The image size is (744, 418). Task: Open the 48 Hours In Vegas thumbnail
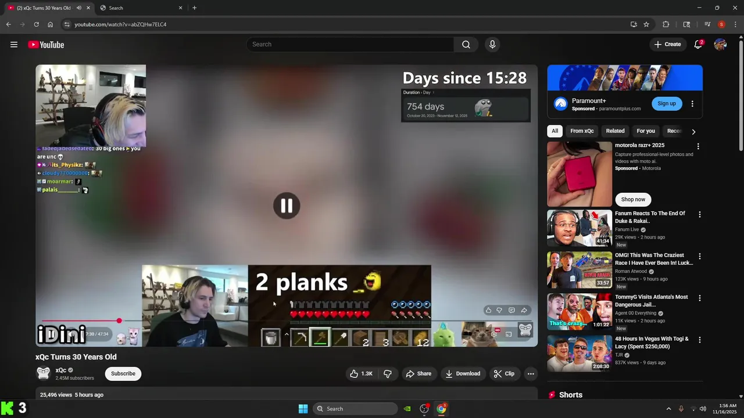tap(580, 354)
